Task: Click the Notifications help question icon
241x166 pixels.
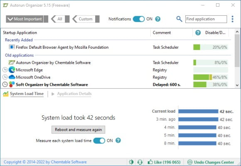Action: (x=158, y=19)
